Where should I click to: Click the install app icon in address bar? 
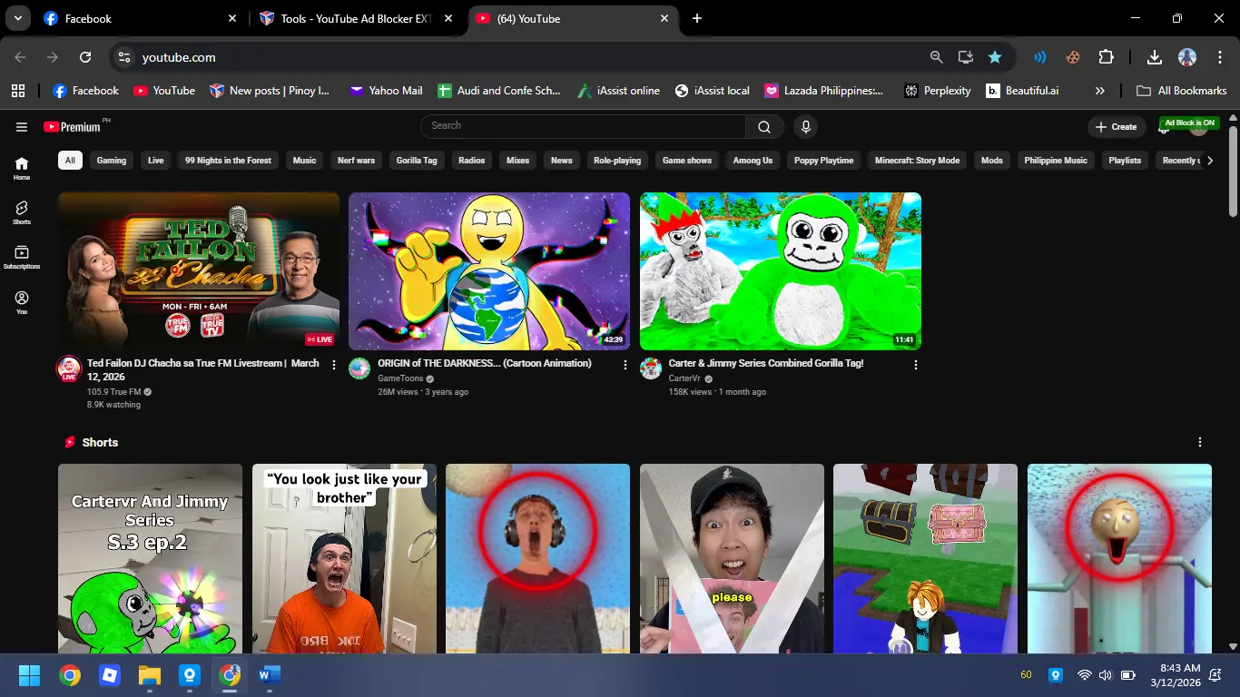click(x=965, y=57)
